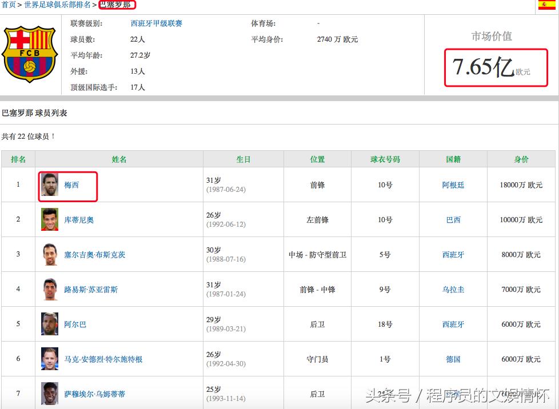Open the 乌拉圭 nationality link
Screen dimensions: 559x409
click(453, 288)
